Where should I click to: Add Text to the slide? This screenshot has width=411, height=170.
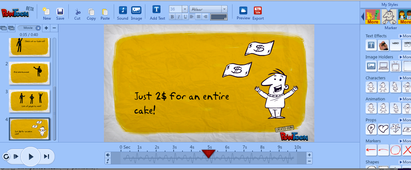pos(157,12)
